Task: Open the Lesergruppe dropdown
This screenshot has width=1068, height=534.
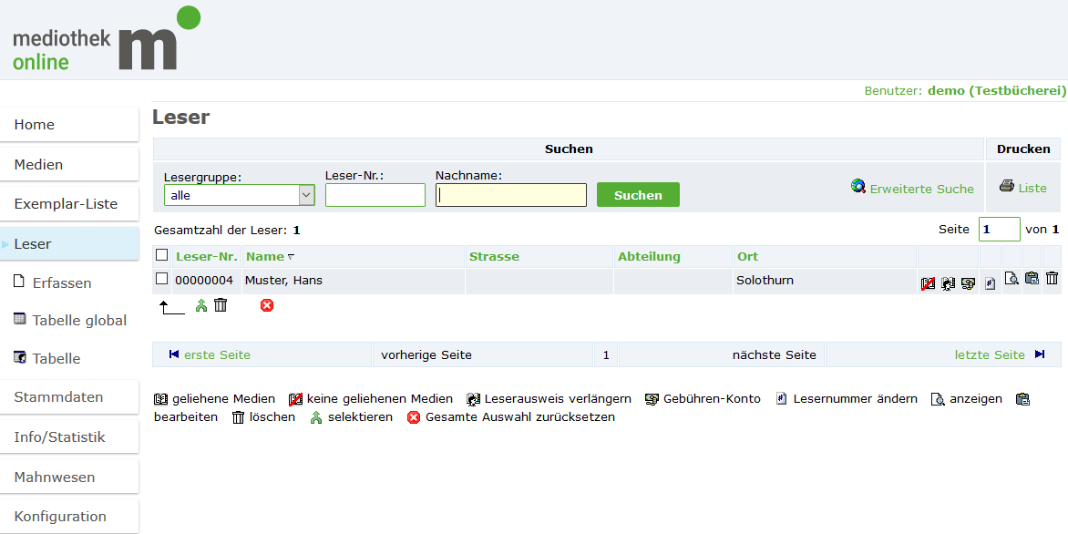Action: [x=239, y=195]
